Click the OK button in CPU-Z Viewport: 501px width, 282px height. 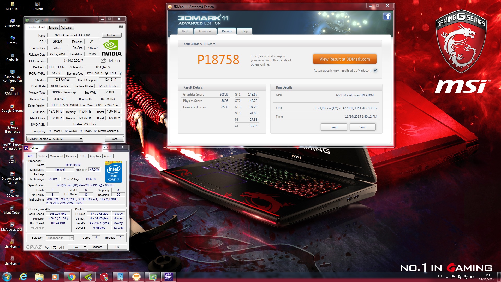(117, 247)
